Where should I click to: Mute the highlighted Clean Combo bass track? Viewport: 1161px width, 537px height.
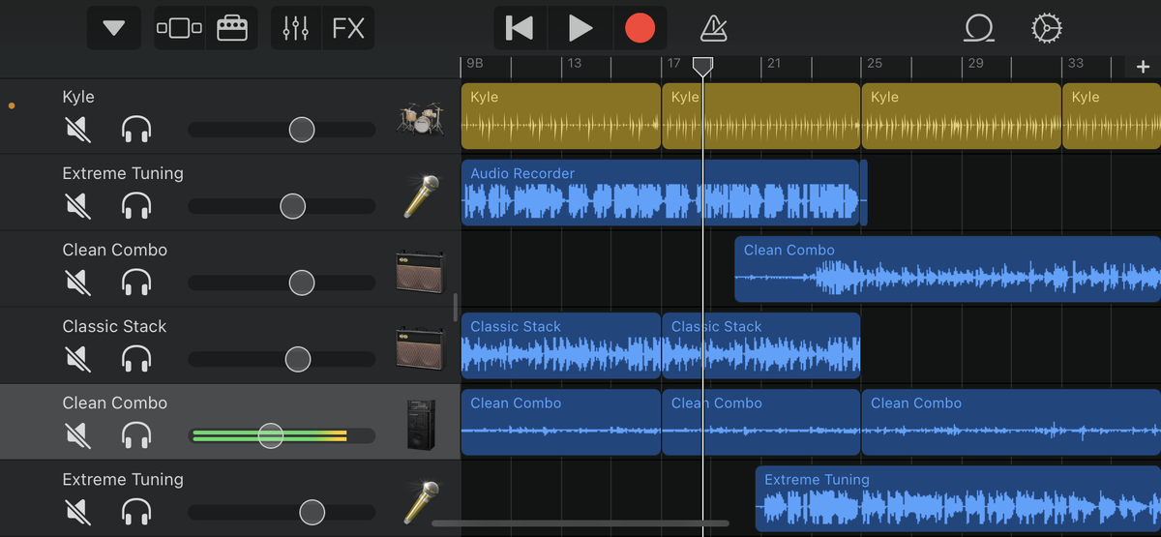pos(77,435)
